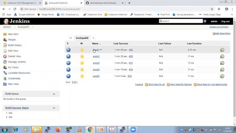This screenshot has height=133, width=236.
Task: Click the add description link
Action: click(223, 34)
